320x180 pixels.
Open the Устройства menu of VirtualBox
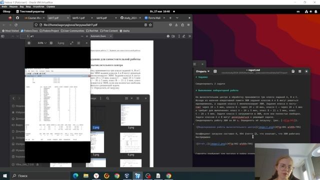(x=38, y=6)
